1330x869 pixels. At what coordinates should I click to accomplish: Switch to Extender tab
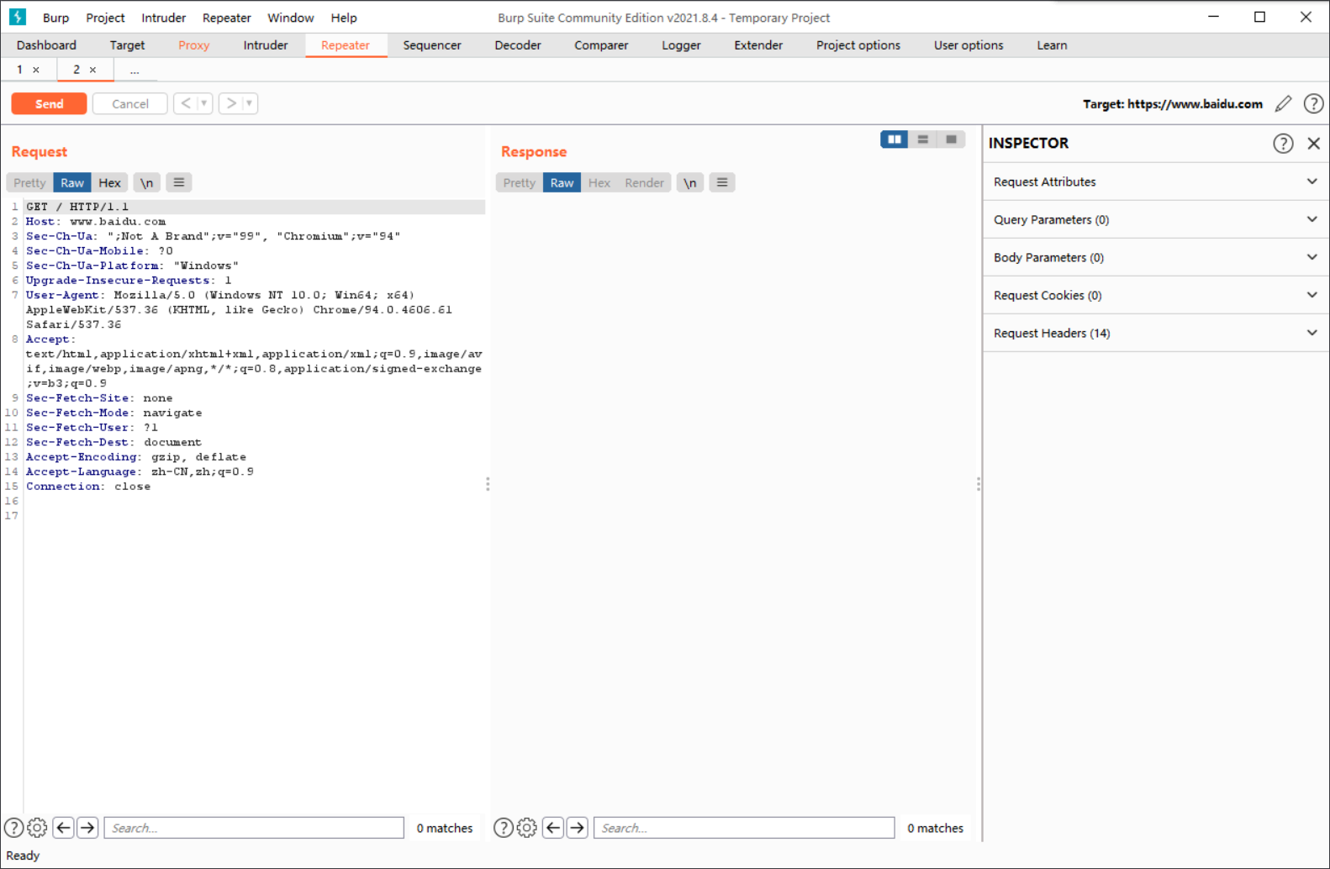click(x=758, y=45)
